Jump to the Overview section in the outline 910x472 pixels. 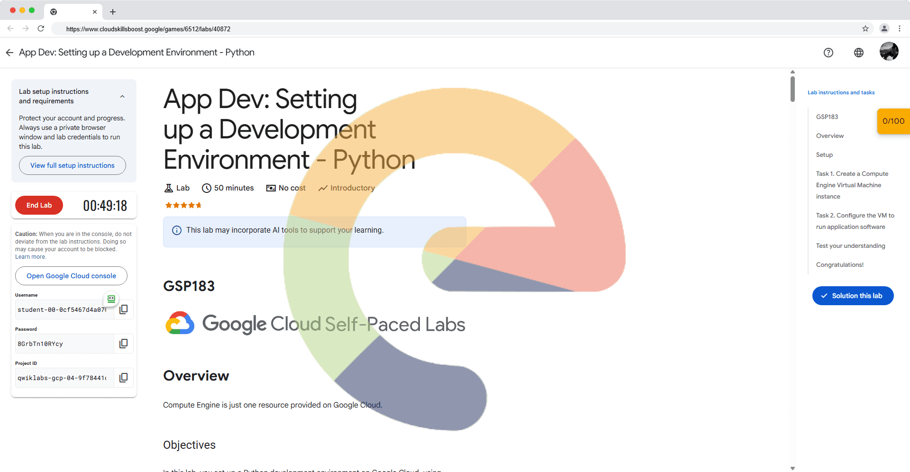coord(829,136)
